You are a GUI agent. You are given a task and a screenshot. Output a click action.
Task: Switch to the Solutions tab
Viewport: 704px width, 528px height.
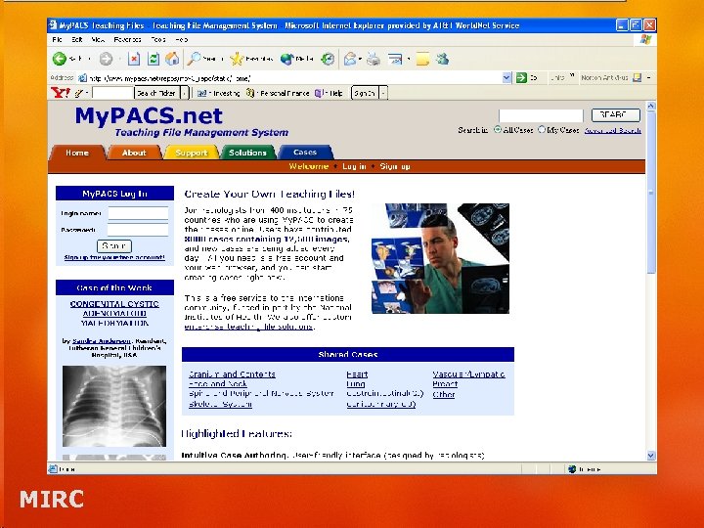[247, 153]
